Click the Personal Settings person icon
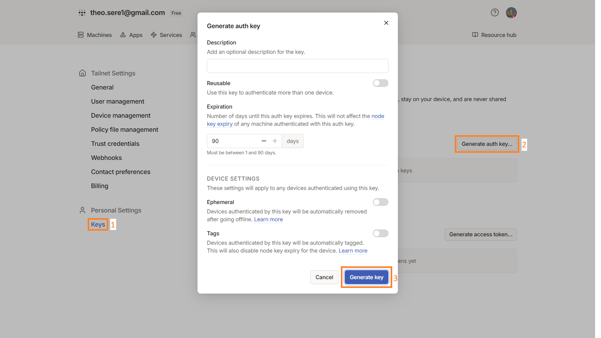Viewport: 601px width, 338px height. [x=82, y=210]
